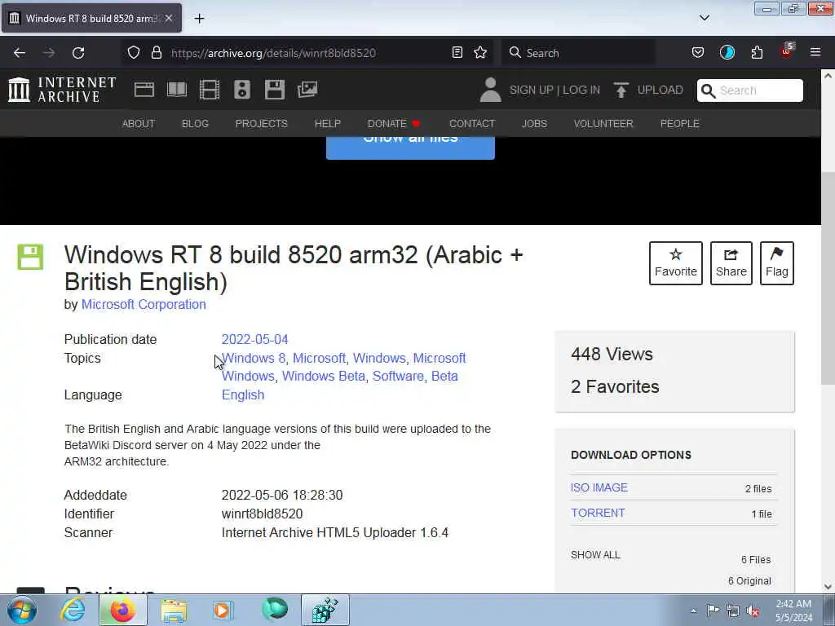The height and width of the screenshot is (626, 835).
Task: Open the Web archive icon
Action: 144,90
